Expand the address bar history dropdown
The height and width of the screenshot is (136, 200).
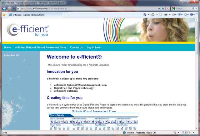[159, 9]
